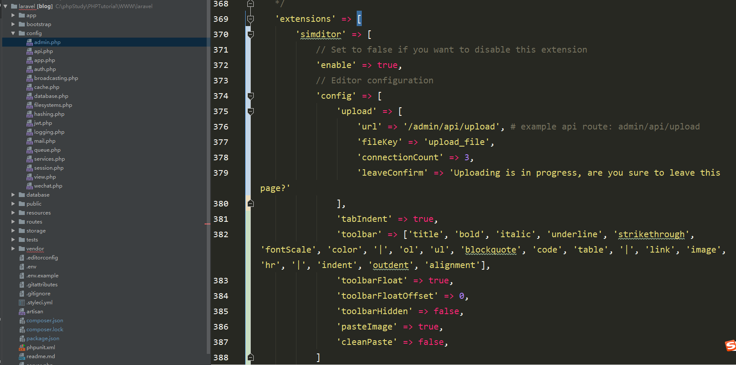The height and width of the screenshot is (365, 736).
Task: Open auth.php config file
Action: pos(45,69)
